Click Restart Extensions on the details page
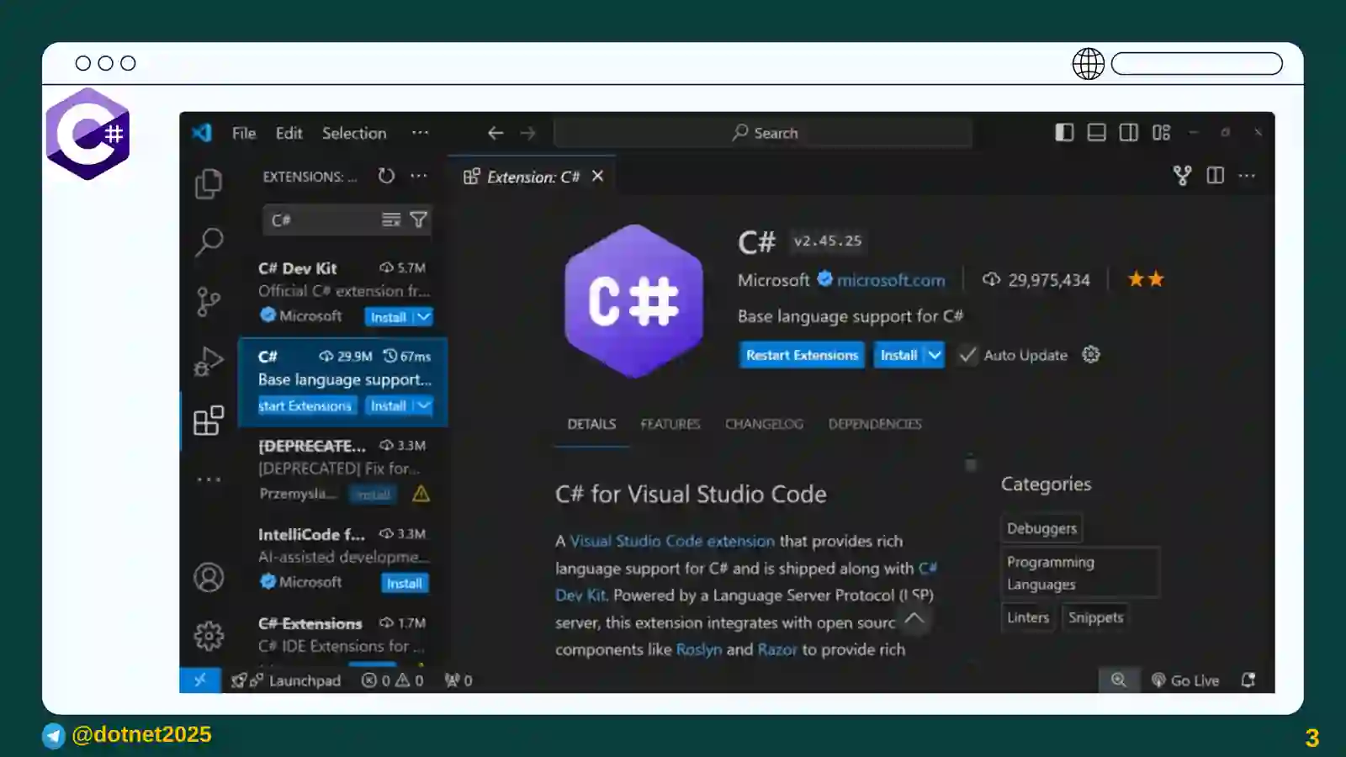1346x757 pixels. pyautogui.click(x=802, y=355)
